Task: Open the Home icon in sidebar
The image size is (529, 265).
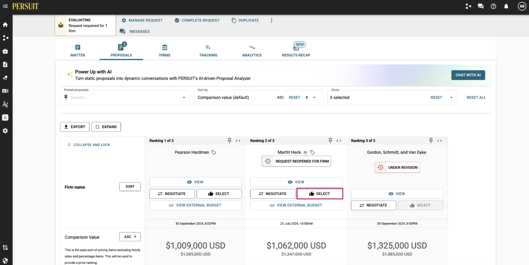Action: pyautogui.click(x=5, y=24)
